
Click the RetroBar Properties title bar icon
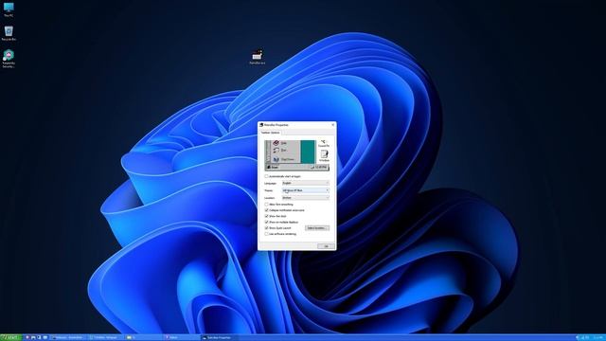[x=261, y=125]
